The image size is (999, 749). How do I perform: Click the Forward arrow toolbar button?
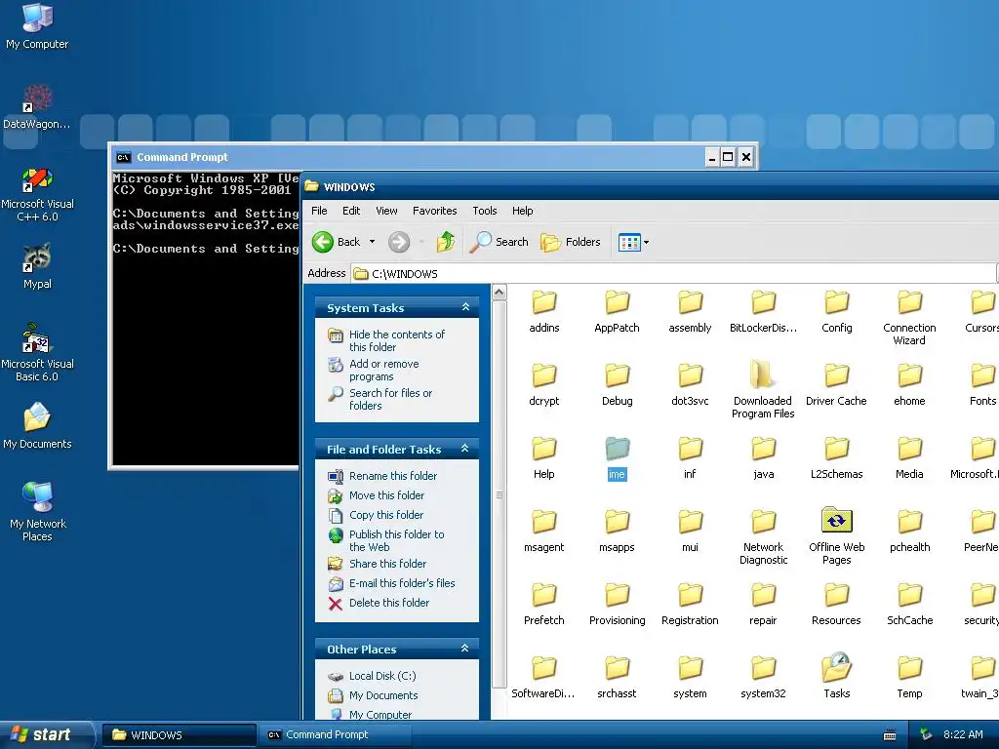click(x=399, y=242)
